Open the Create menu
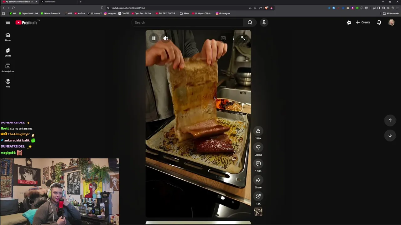Screen dimensions: 401x225 click(363, 22)
